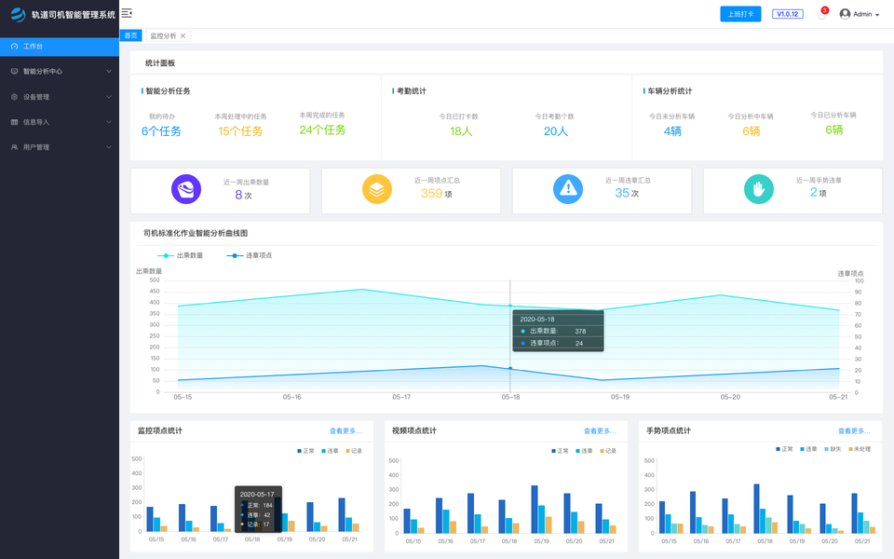This screenshot has height=559, width=894.
Task: Toggle 违章 legend in 监控项点统计
Action: [330, 451]
